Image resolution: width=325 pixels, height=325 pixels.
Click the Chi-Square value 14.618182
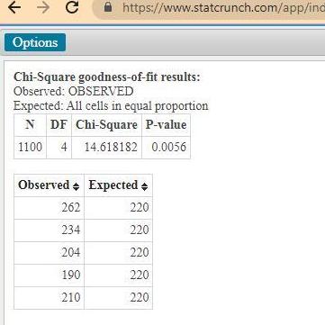(106, 148)
